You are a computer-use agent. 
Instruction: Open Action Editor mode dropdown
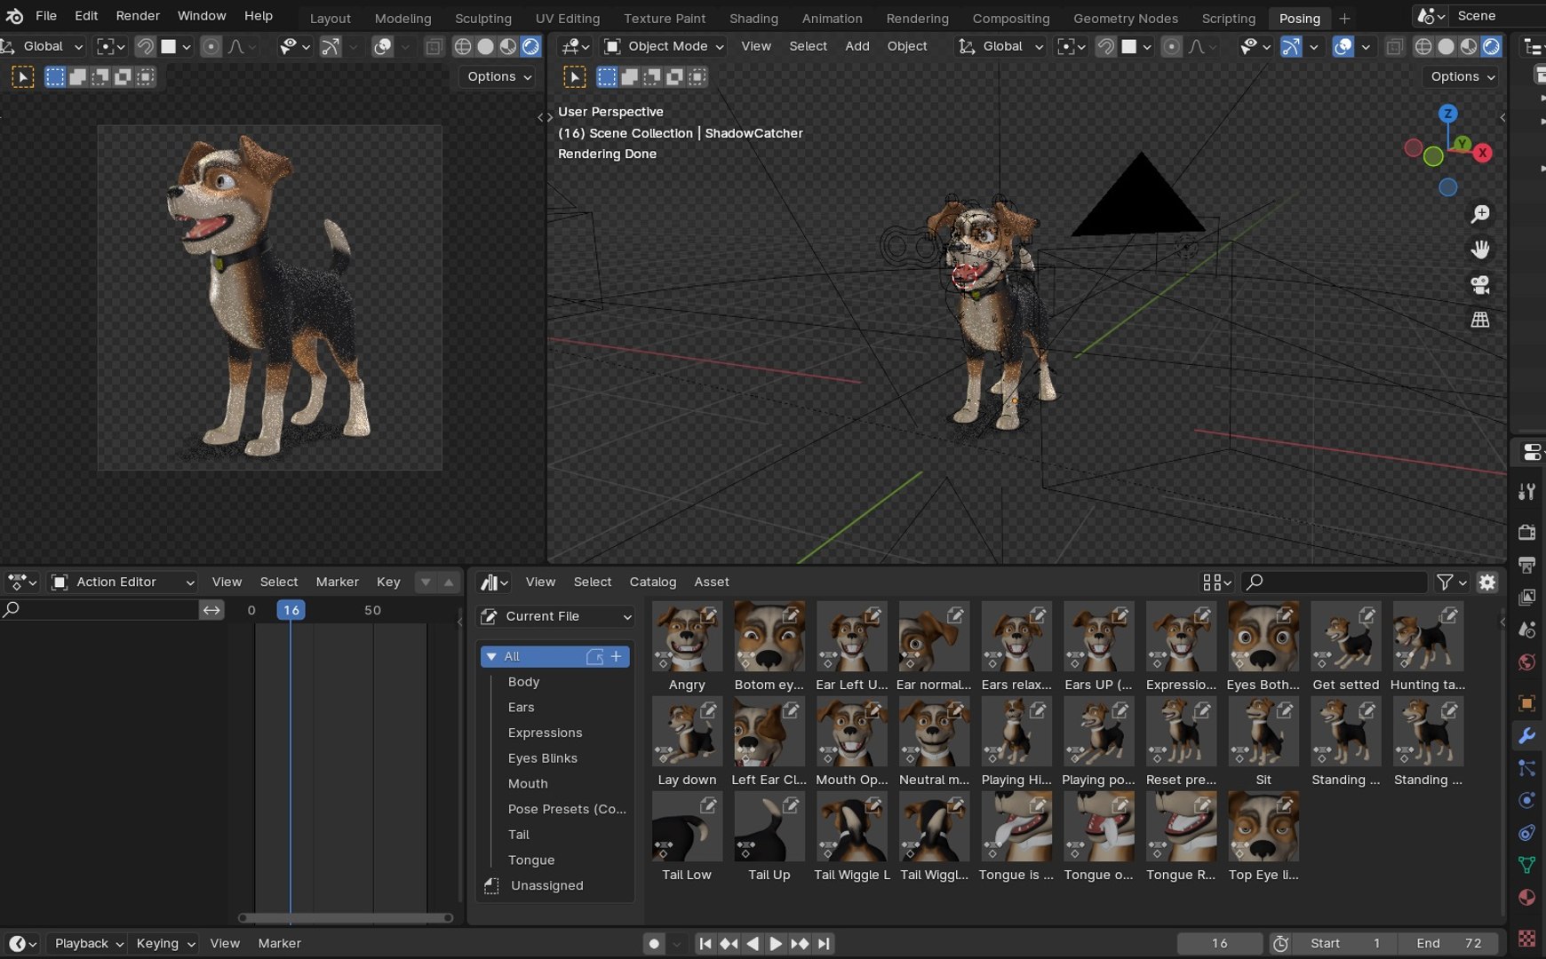coord(124,582)
